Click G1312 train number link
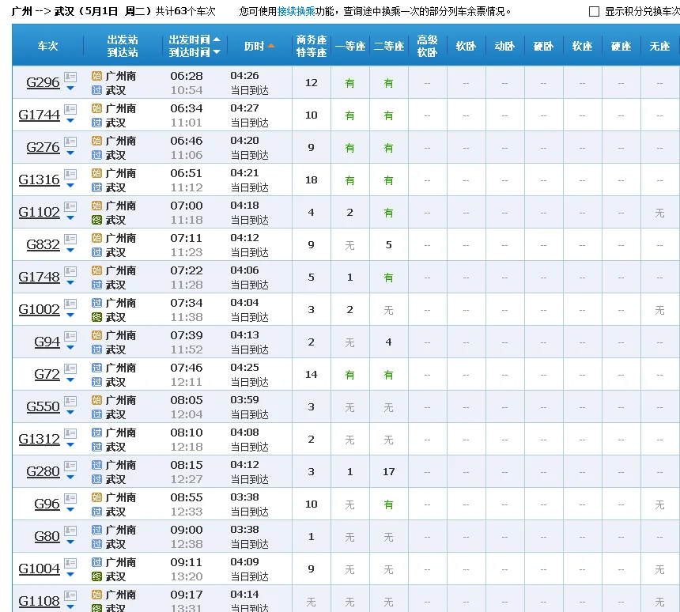The height and width of the screenshot is (612, 680). 39,439
